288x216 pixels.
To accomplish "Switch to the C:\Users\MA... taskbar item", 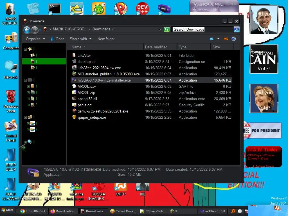I will pos(153,211).
